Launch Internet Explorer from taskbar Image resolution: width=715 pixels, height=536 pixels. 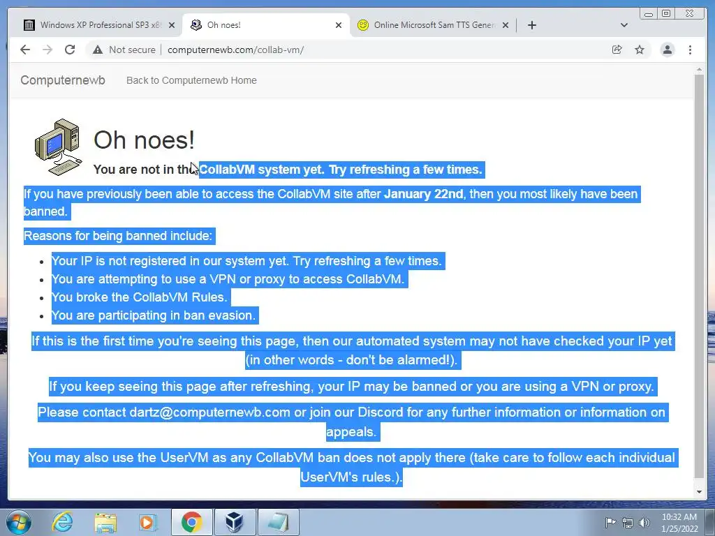pos(62,522)
